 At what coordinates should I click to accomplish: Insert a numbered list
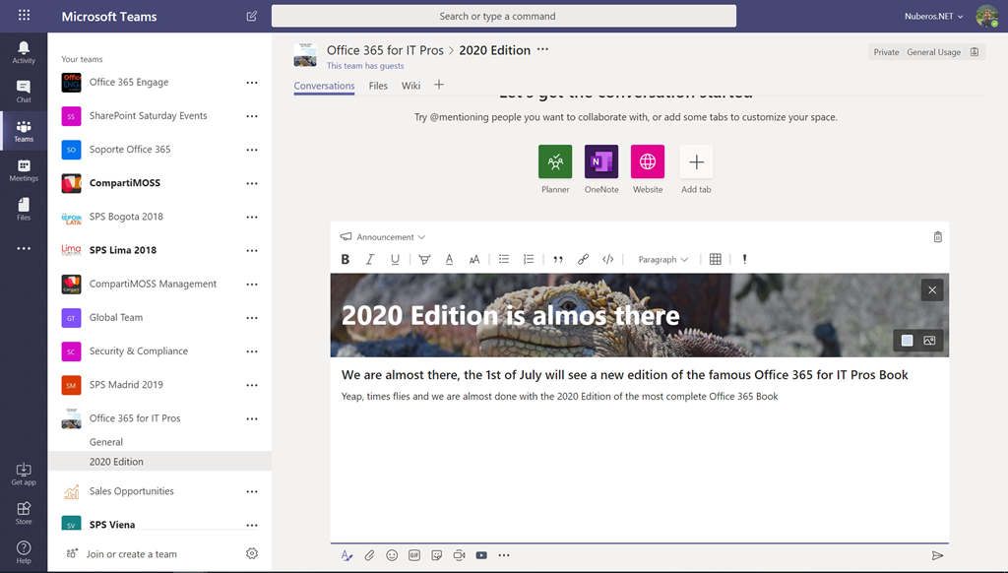tap(529, 259)
